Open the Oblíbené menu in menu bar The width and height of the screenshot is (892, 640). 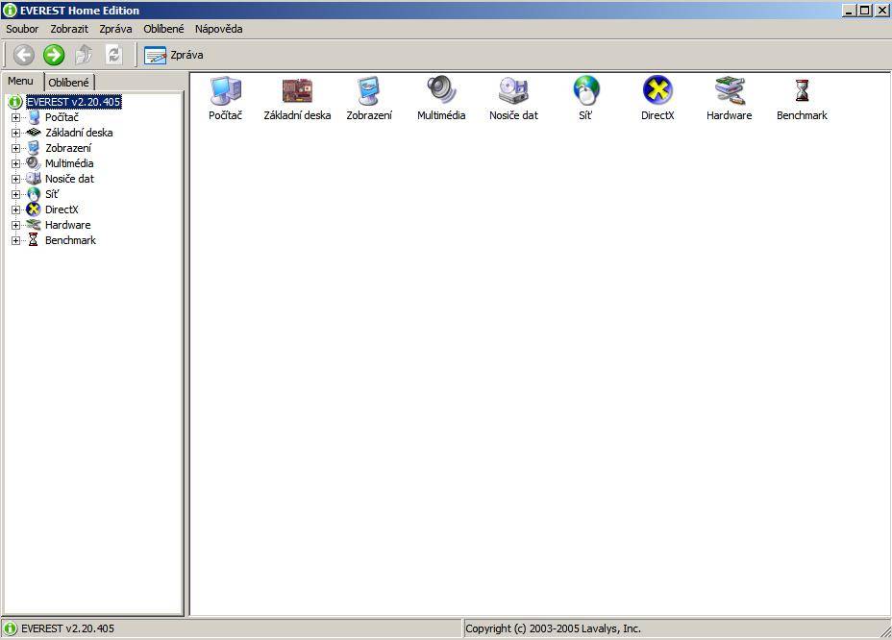coord(163,29)
